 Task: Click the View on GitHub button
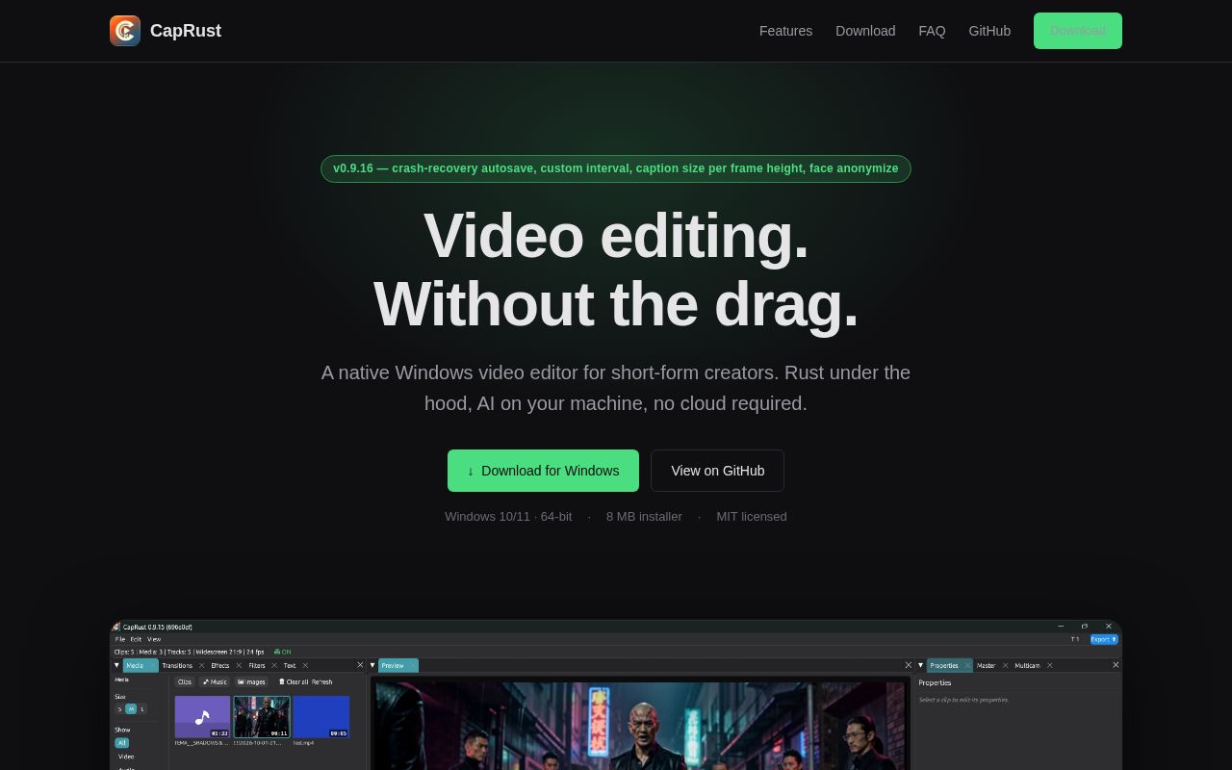pyautogui.click(x=718, y=471)
